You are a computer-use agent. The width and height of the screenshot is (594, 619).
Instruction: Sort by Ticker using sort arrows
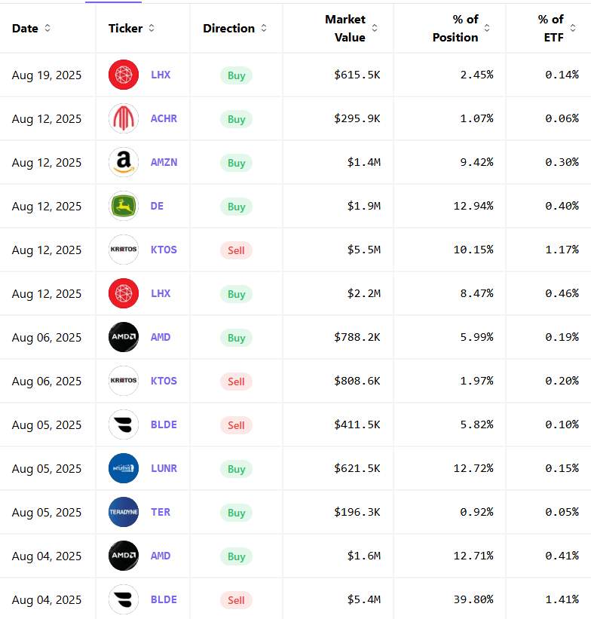[x=152, y=28]
